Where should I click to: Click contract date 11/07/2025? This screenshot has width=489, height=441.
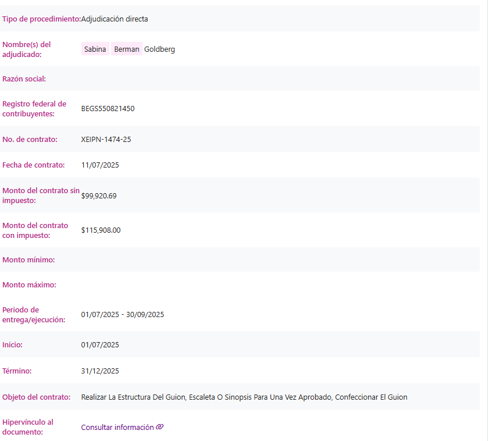[x=100, y=165]
